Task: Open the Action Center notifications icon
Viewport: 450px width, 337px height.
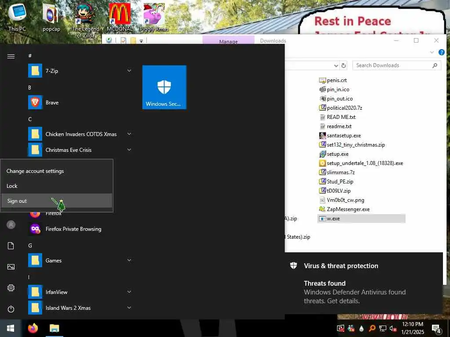Action: click(x=436, y=329)
